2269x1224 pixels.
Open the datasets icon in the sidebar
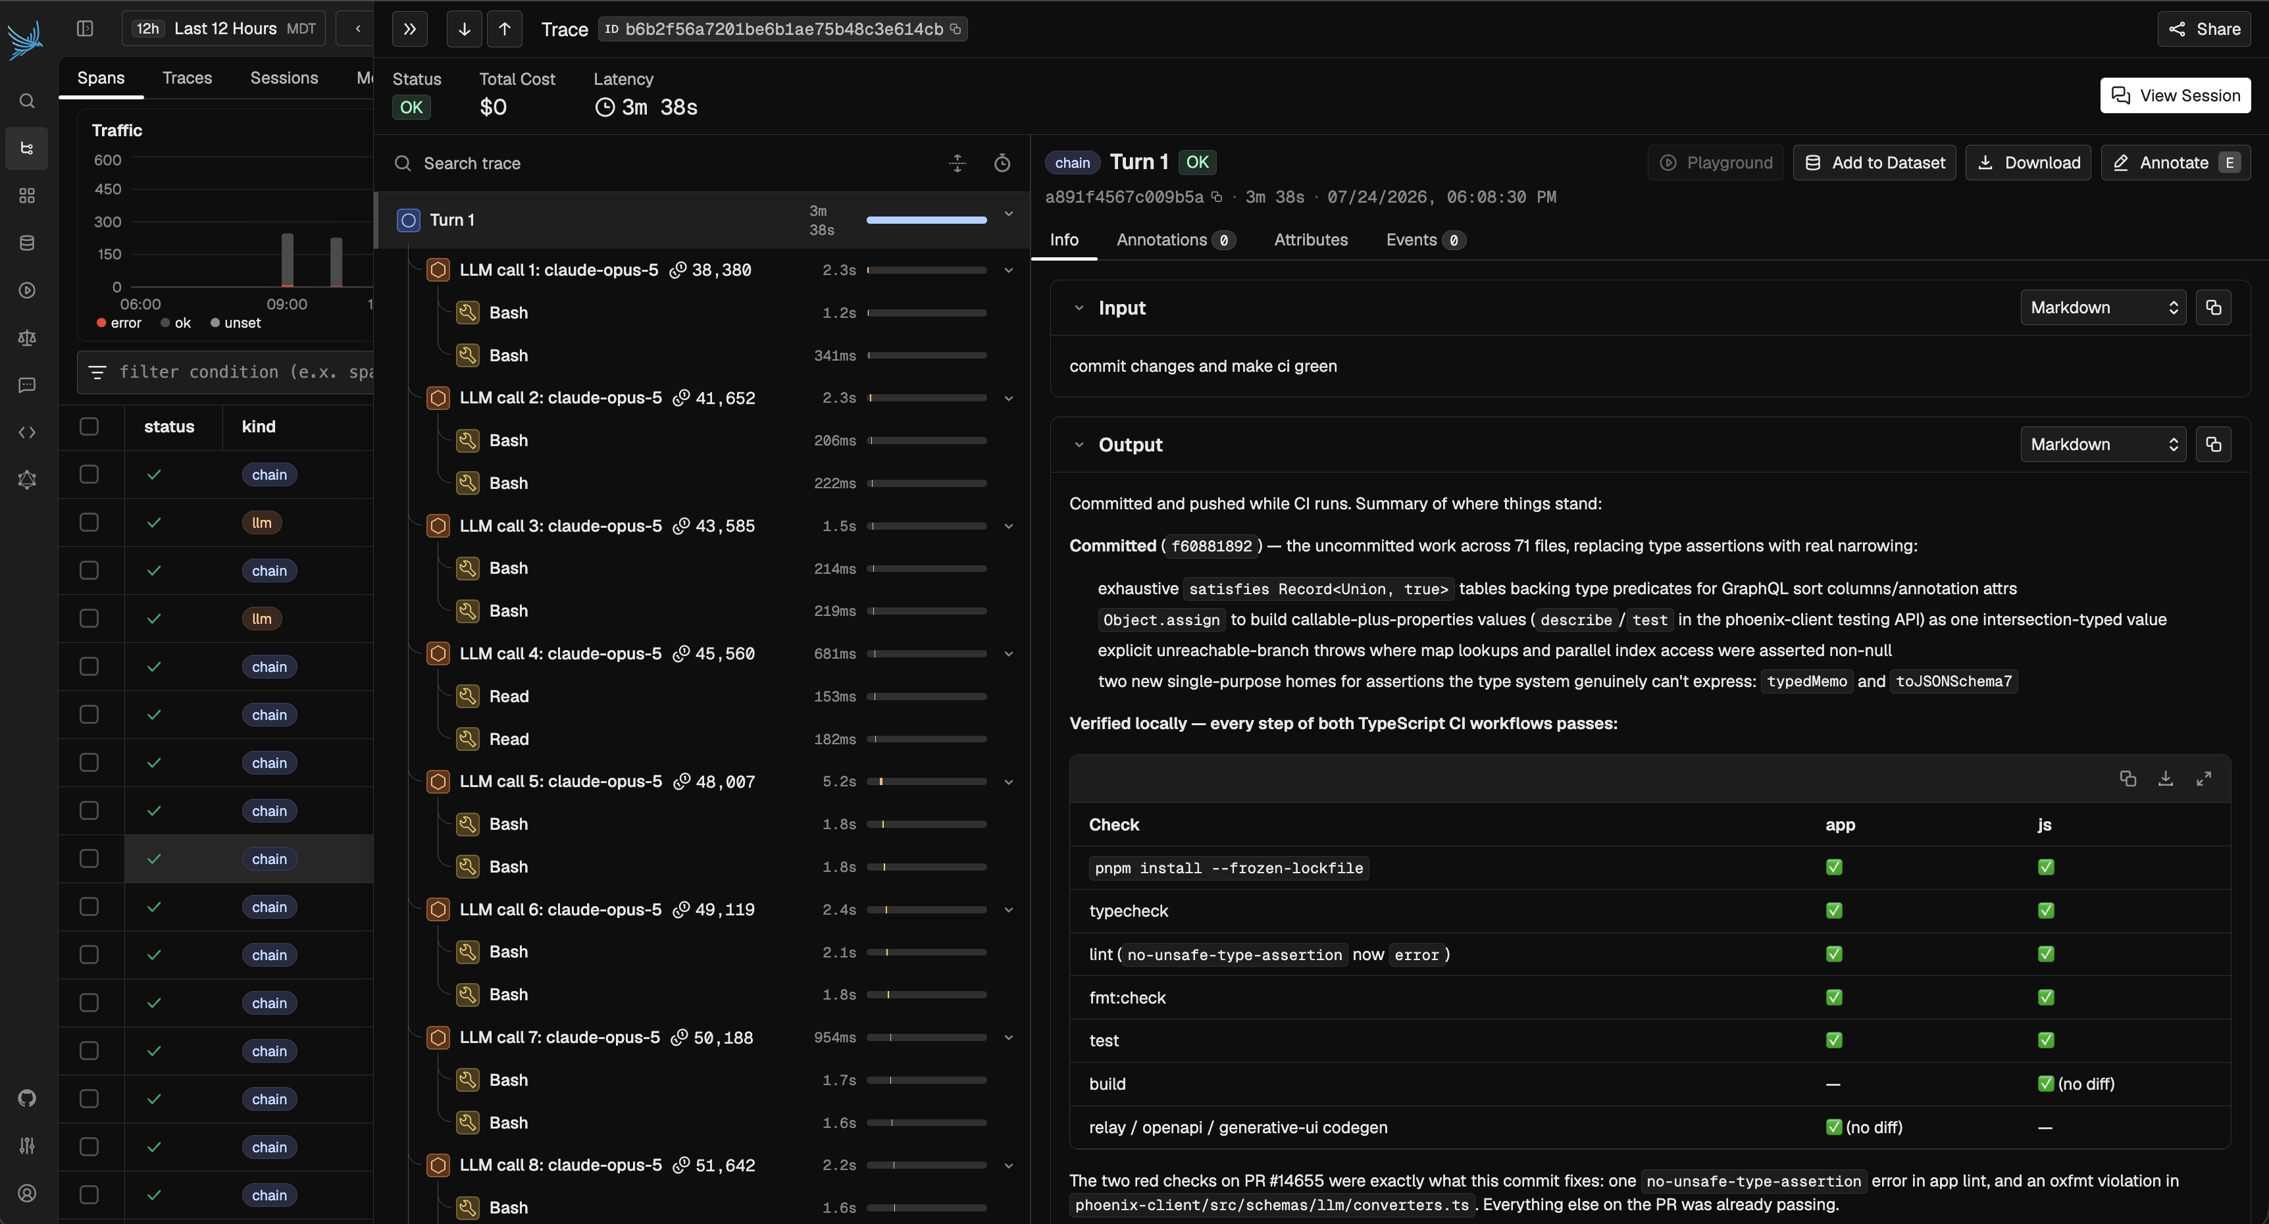27,243
